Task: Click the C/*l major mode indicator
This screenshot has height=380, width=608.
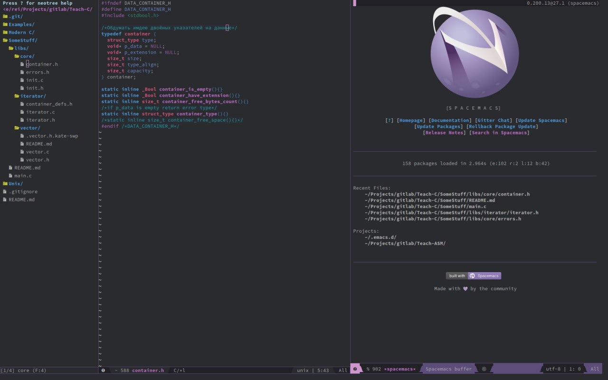Action: point(179,370)
